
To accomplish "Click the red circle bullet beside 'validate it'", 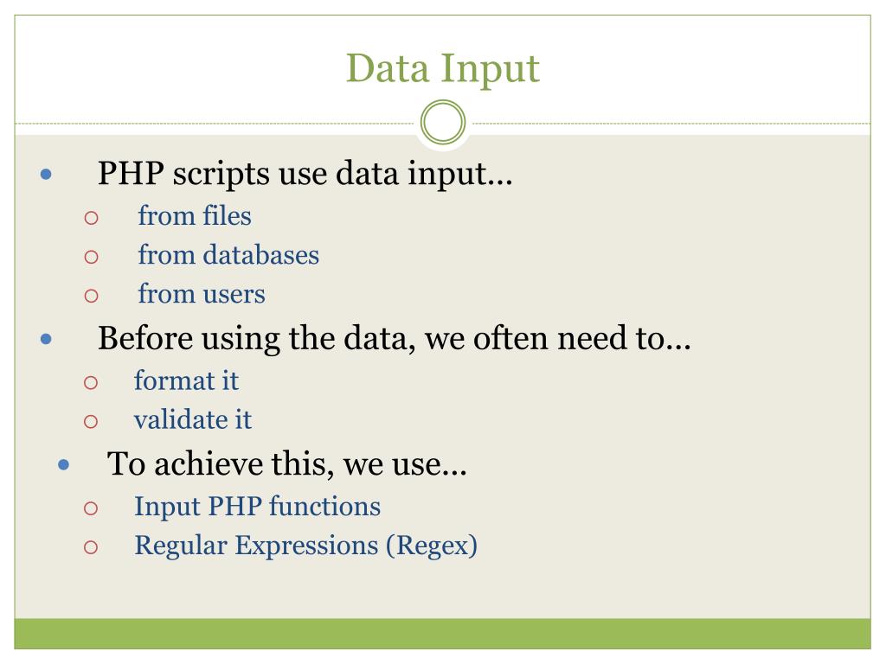I will [90, 422].
